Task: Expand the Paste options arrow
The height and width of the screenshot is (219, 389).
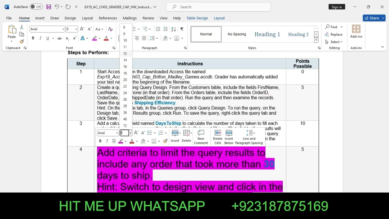Action: click(x=12, y=41)
